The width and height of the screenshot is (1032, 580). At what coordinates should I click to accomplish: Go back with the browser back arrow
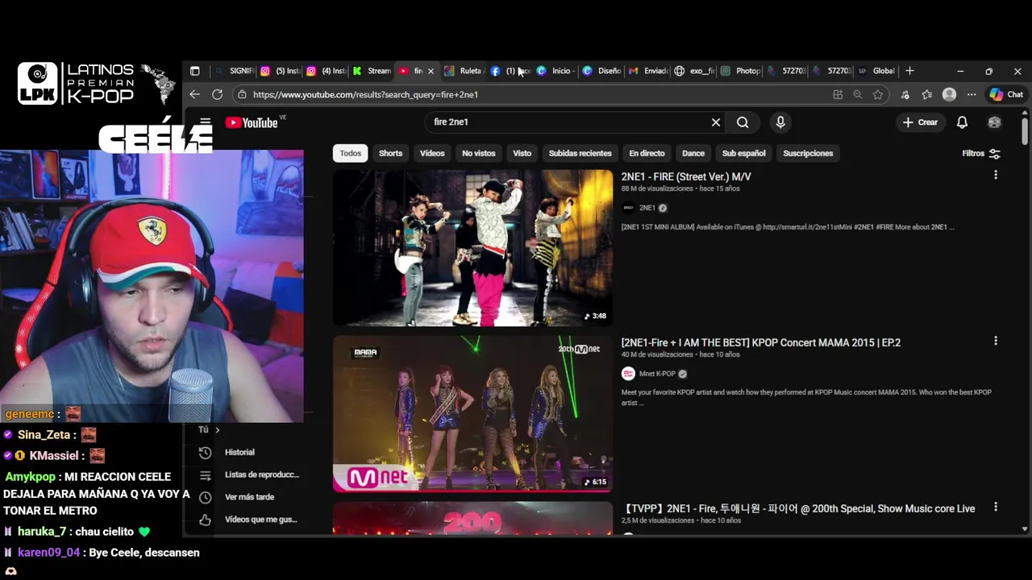tap(194, 94)
